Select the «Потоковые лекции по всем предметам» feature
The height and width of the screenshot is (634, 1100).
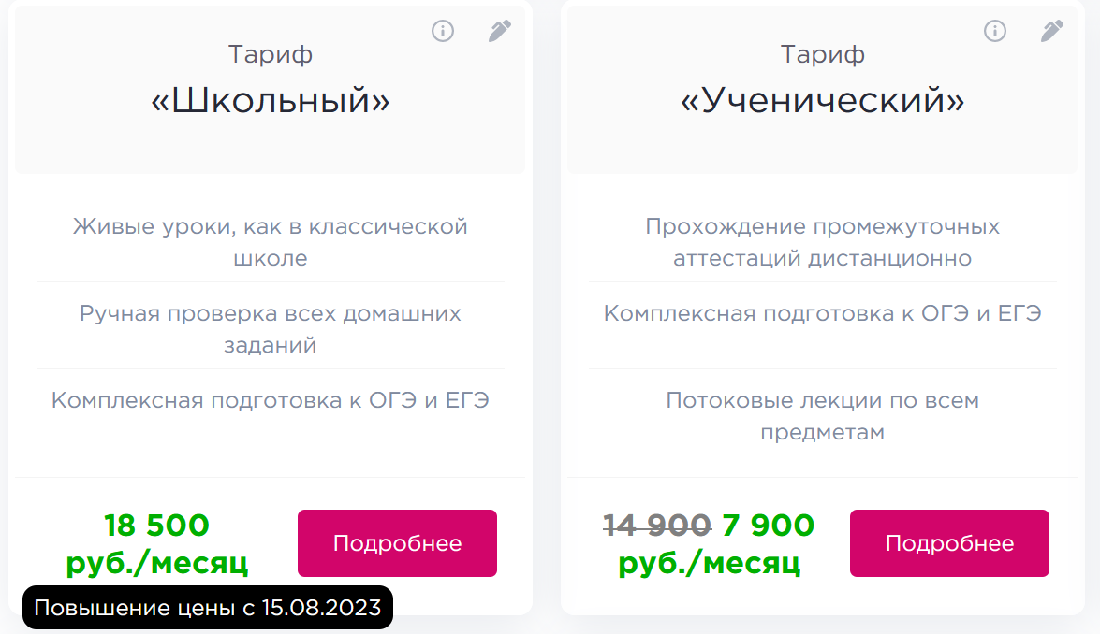click(823, 416)
